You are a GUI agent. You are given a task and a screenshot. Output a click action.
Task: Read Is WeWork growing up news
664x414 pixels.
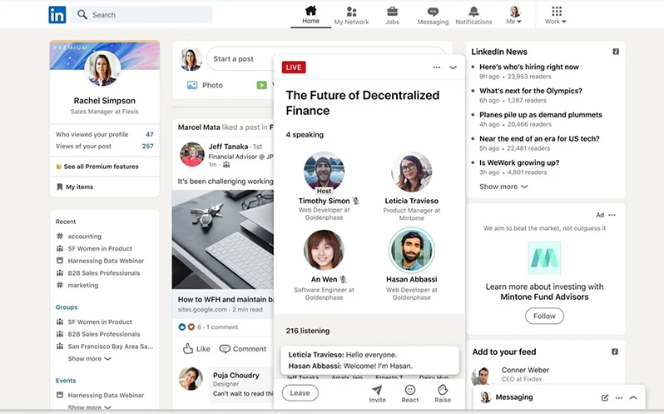tap(519, 162)
